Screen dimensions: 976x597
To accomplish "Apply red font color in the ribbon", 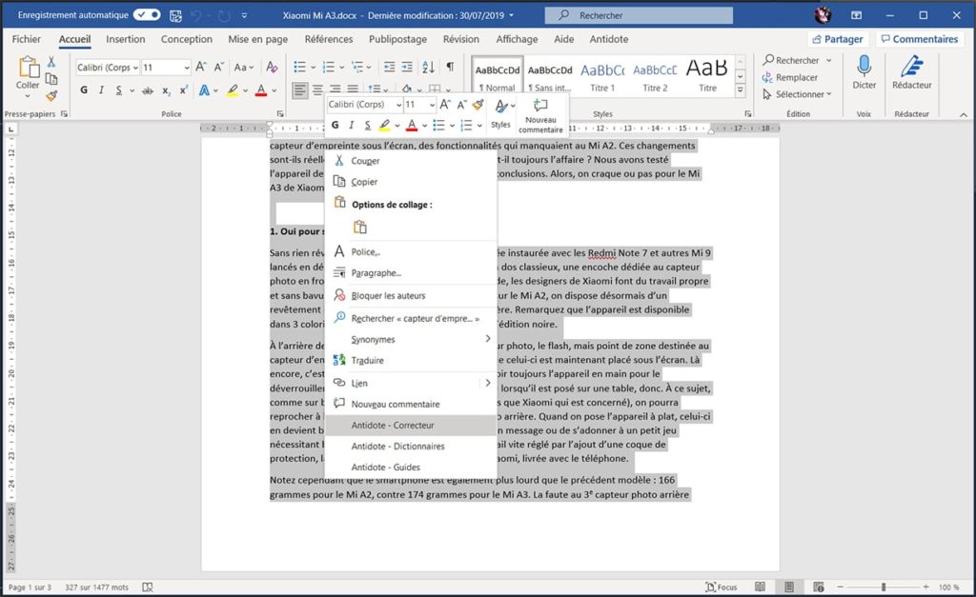I will click(x=261, y=90).
